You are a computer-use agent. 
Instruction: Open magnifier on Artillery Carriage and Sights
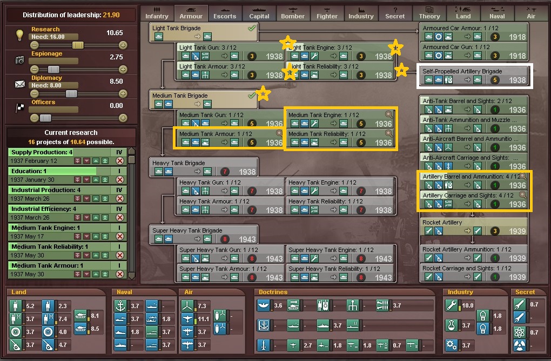coord(523,195)
